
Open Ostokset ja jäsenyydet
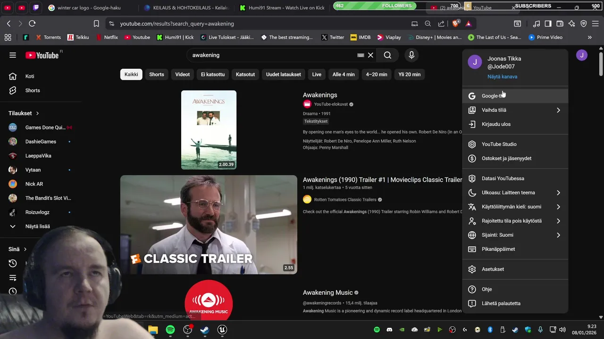click(x=515, y=159)
